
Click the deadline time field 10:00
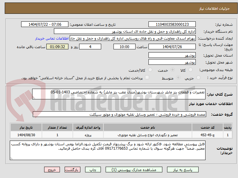pos(125,47)
